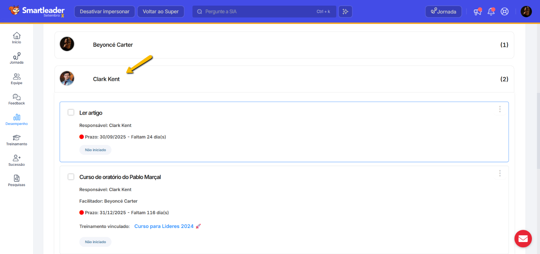
Task: Open the Curso para Lideres 2024 link
Action: point(164,226)
